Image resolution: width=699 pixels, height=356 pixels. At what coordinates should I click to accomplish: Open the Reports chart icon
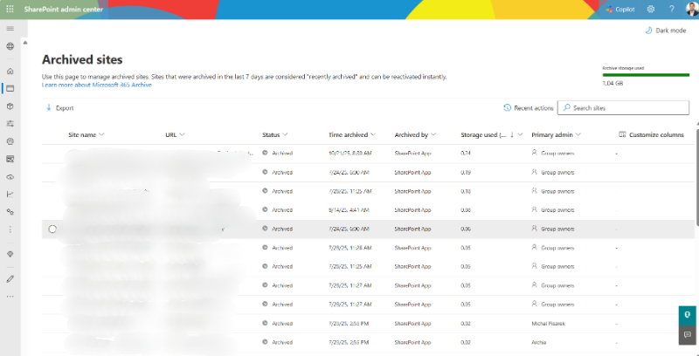tap(10, 194)
